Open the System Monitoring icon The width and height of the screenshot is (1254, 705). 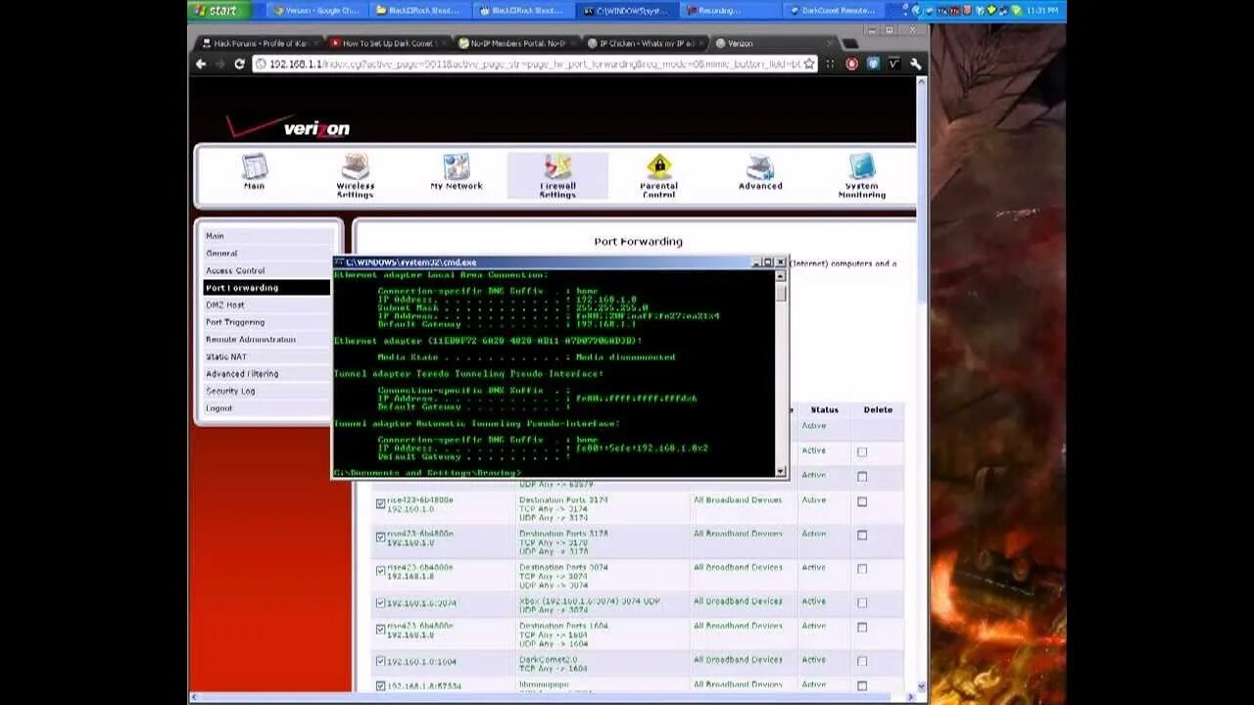(862, 176)
